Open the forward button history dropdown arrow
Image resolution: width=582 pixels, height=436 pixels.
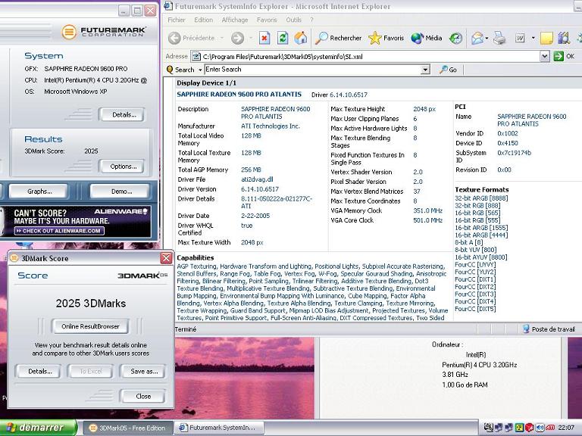click(251, 38)
